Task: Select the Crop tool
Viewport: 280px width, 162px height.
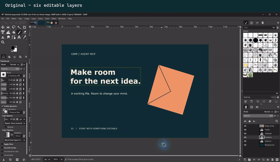Action: click(24, 27)
